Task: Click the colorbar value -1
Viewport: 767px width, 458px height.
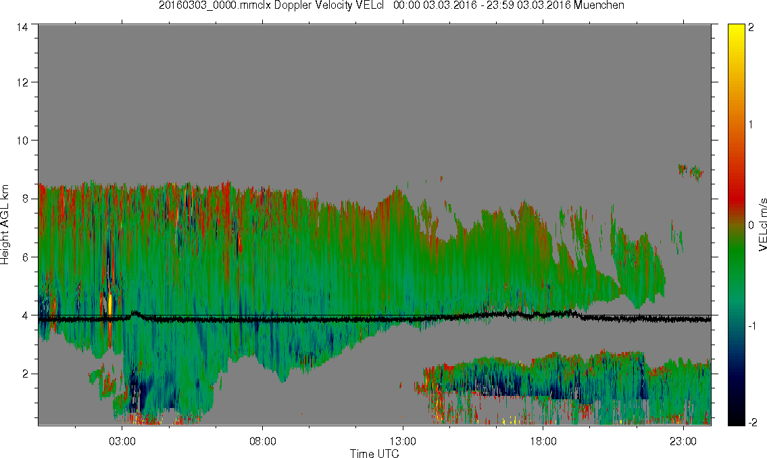Action: (x=752, y=326)
